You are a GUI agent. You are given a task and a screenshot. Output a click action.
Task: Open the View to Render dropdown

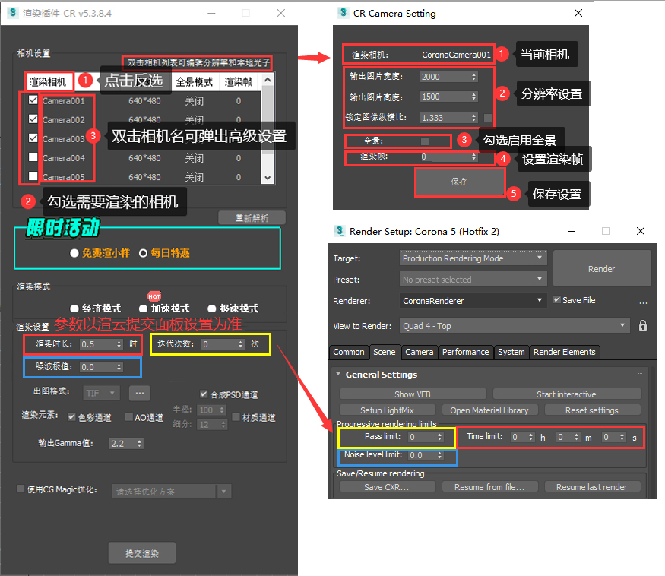[x=515, y=326]
